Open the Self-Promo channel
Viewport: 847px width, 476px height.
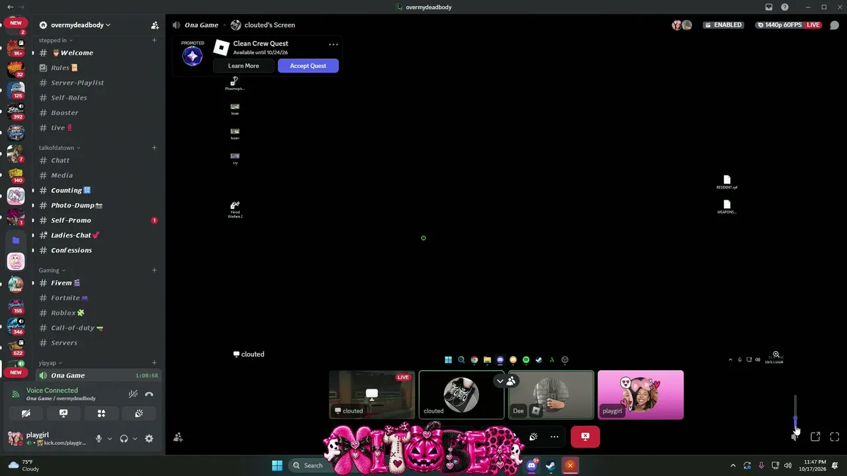(x=98, y=220)
